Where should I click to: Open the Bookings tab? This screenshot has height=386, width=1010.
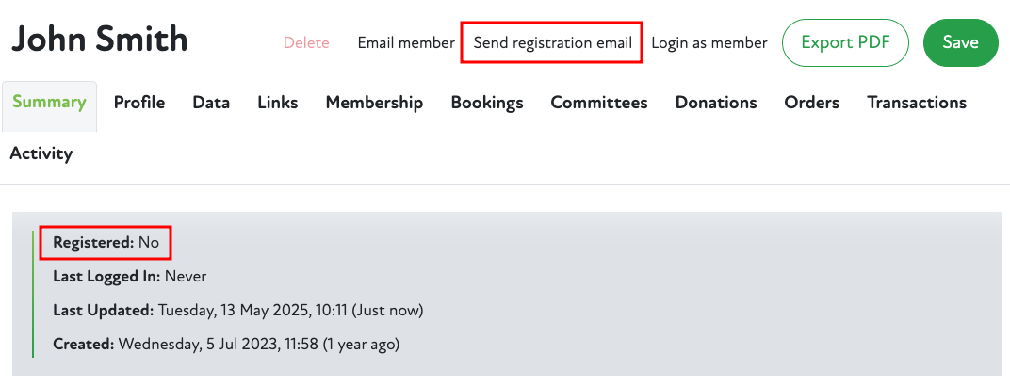click(487, 103)
